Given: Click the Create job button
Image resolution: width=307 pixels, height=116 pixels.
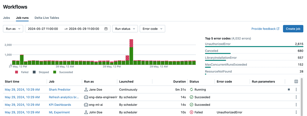Looking at the screenshot, I should (293, 29).
